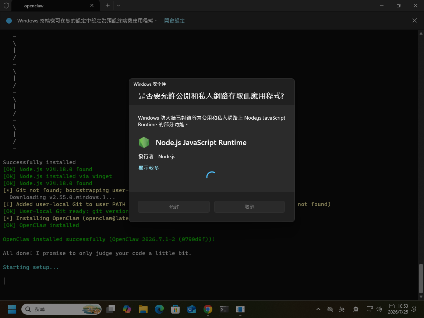Add a new terminal tab
Image resolution: width=424 pixels, height=318 pixels.
[107, 6]
